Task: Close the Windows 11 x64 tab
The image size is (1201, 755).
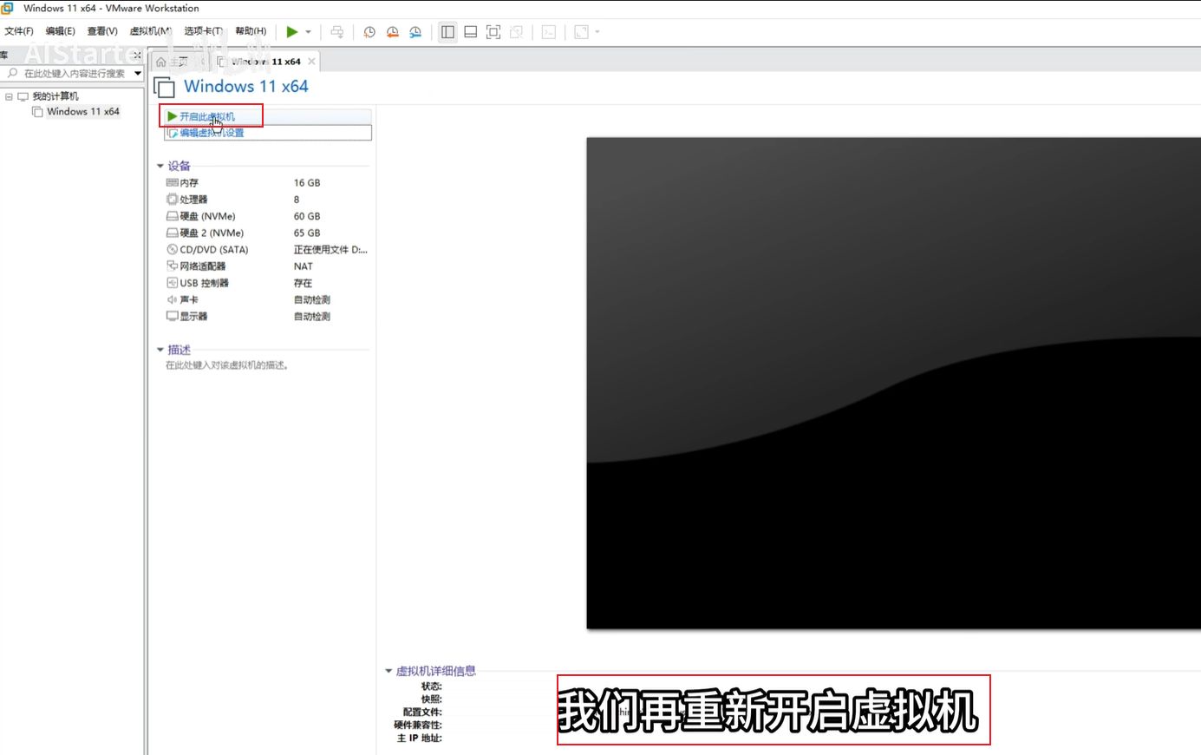Action: 311,62
